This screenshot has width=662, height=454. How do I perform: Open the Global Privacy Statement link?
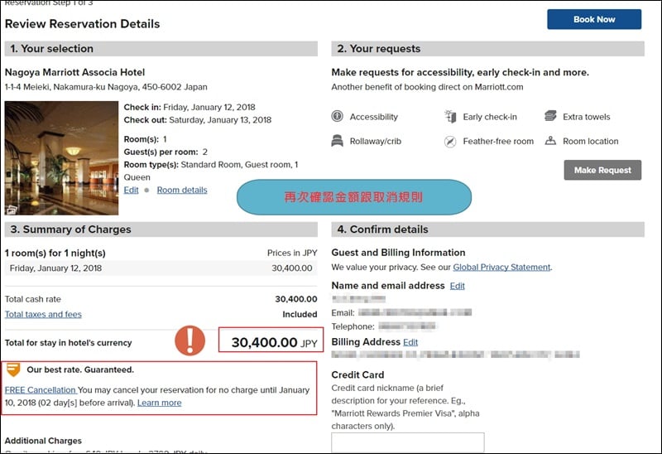click(x=501, y=267)
